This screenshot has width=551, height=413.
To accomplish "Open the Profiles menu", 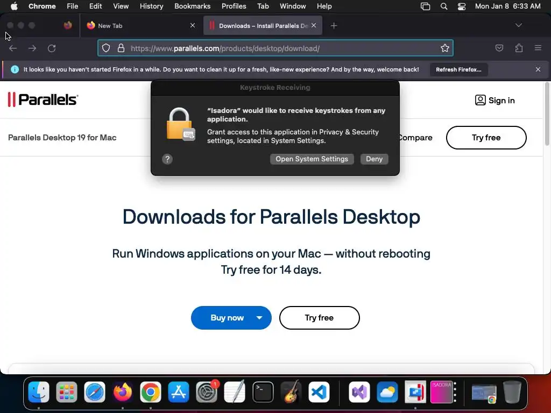I will [234, 6].
